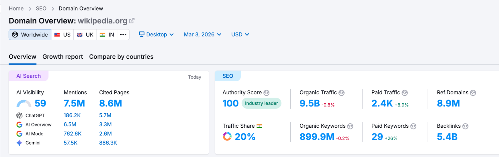
Task: Click the Industry leader badge
Action: click(261, 103)
